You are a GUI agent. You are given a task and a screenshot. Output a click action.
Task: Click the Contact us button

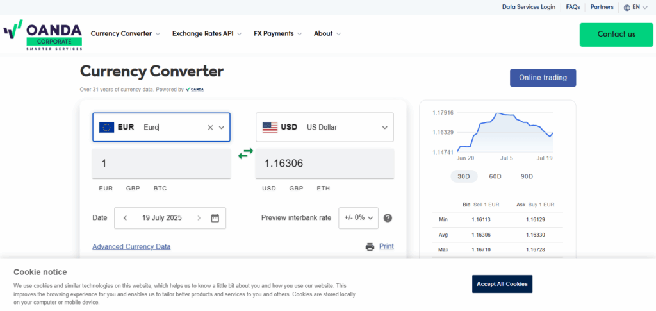(616, 35)
